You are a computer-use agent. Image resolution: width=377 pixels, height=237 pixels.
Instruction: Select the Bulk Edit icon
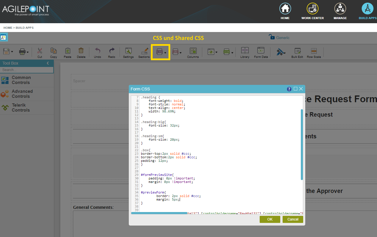297,52
